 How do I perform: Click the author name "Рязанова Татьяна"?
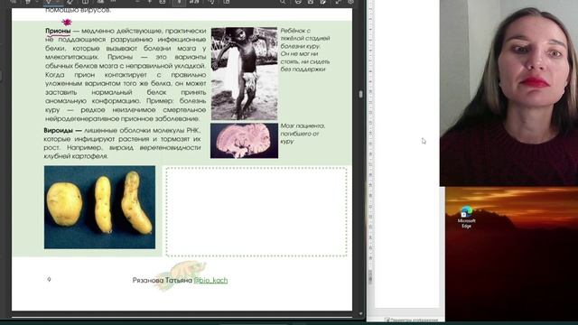coord(163,280)
